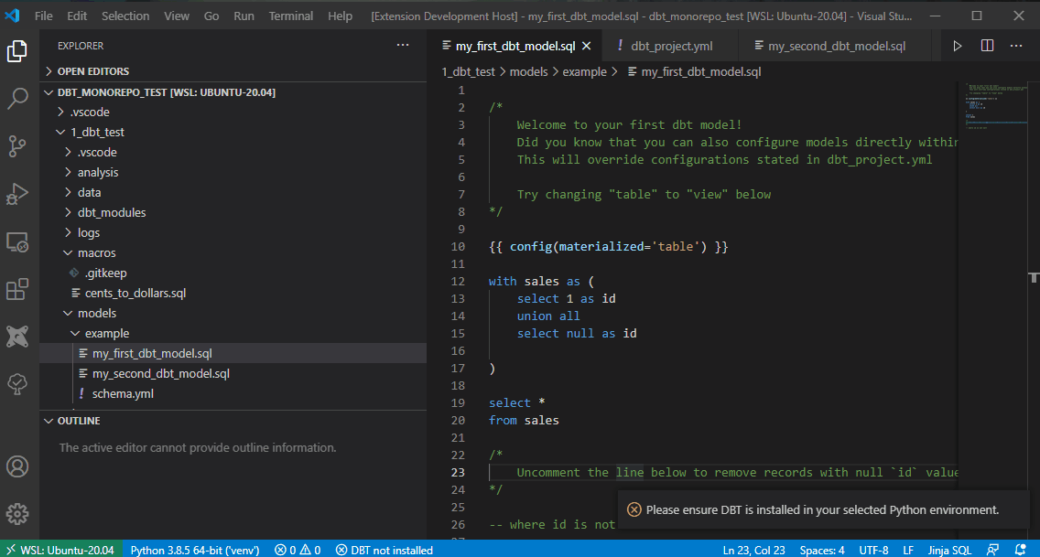Select my_first_dbt_model.sql in explorer tree
Screen dimensions: 1040x557
233,353
